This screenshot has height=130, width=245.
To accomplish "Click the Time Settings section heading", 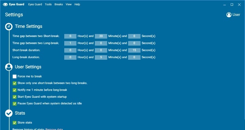I will (x=29, y=26).
